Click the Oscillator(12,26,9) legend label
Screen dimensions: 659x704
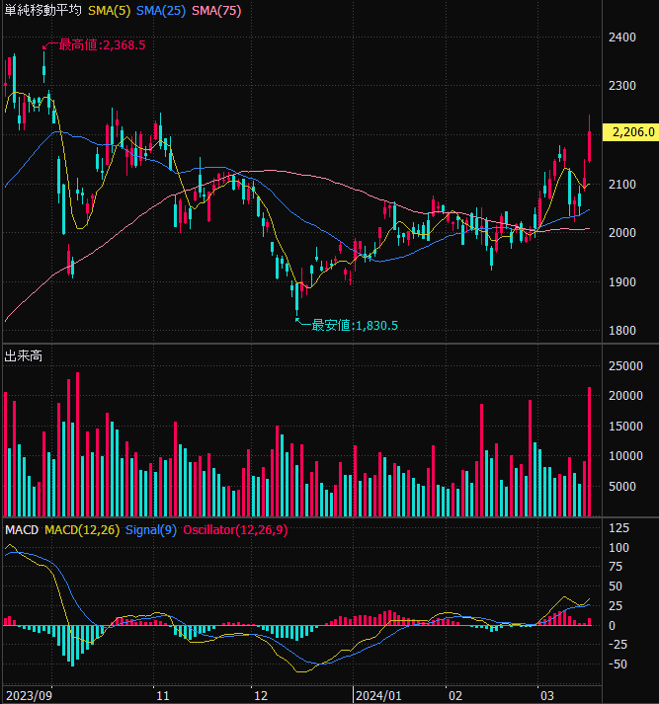pos(235,530)
